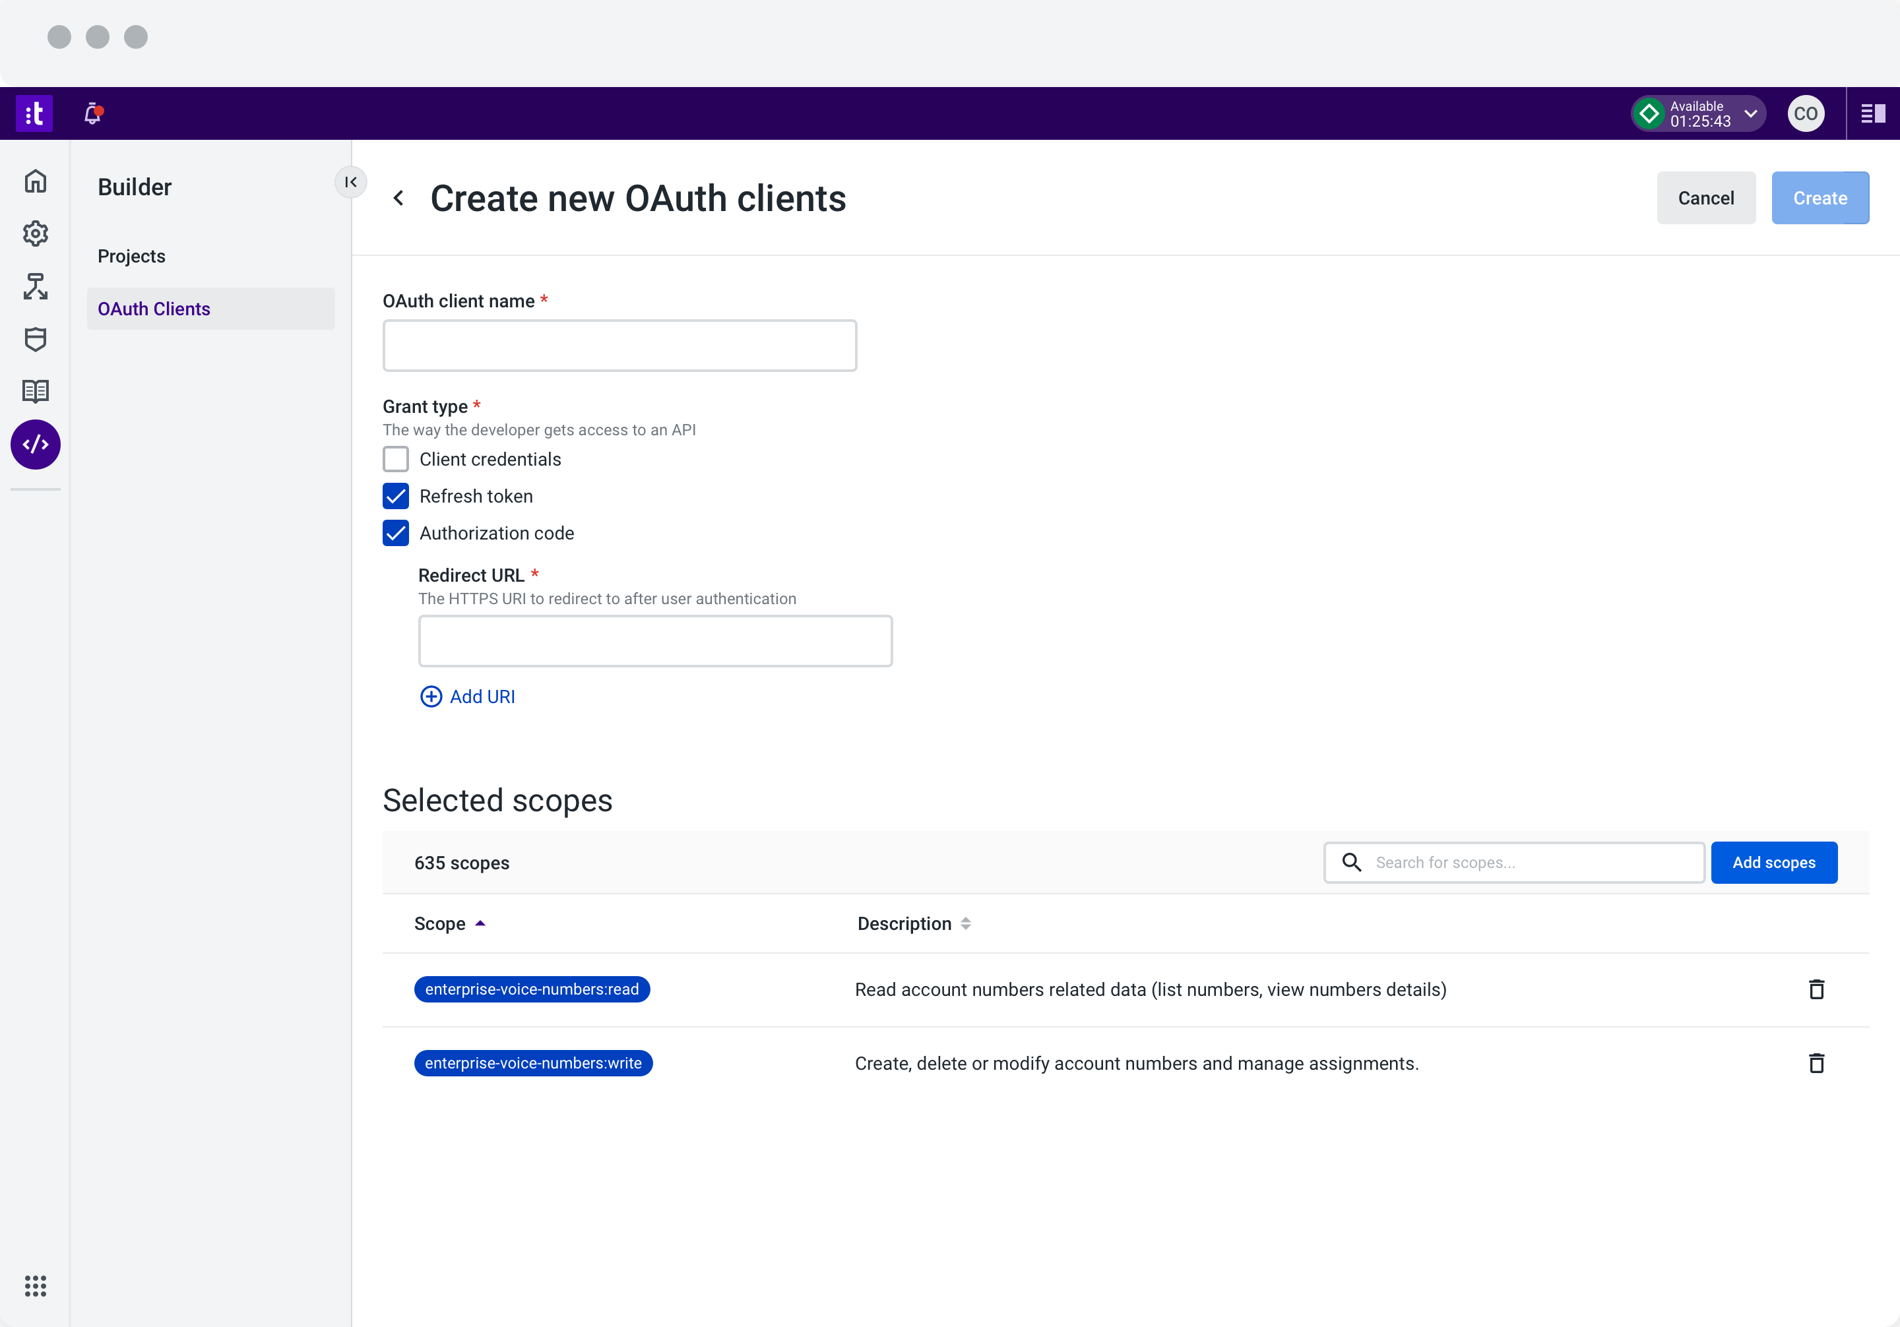This screenshot has height=1327, width=1900.
Task: Open the notifications bell
Action: [x=94, y=113]
